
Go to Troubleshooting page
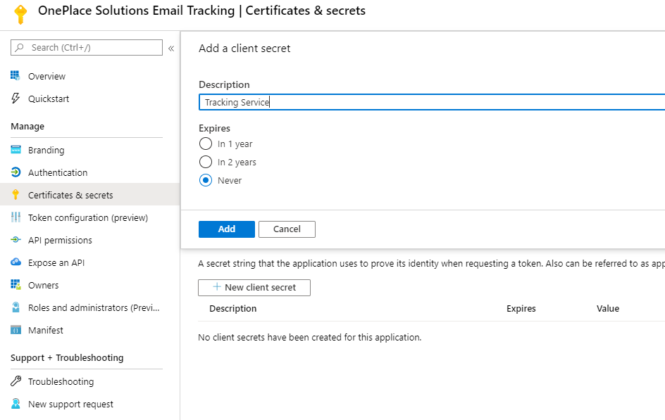(x=61, y=381)
